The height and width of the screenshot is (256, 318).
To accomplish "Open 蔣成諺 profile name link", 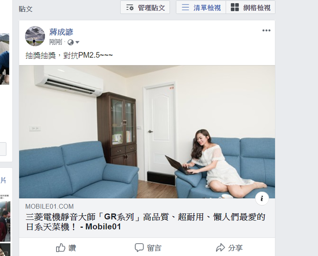I will coord(61,32).
